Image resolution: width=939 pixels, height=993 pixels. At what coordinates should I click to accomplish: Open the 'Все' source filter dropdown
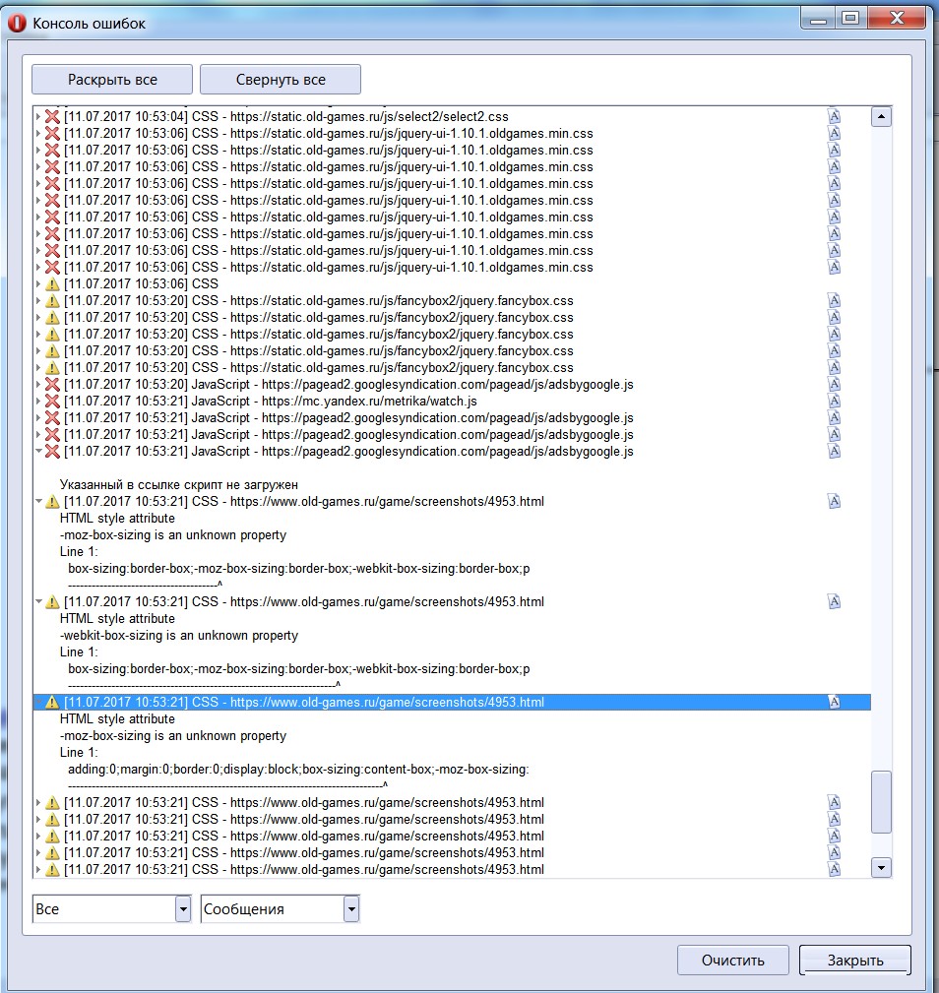pos(183,909)
